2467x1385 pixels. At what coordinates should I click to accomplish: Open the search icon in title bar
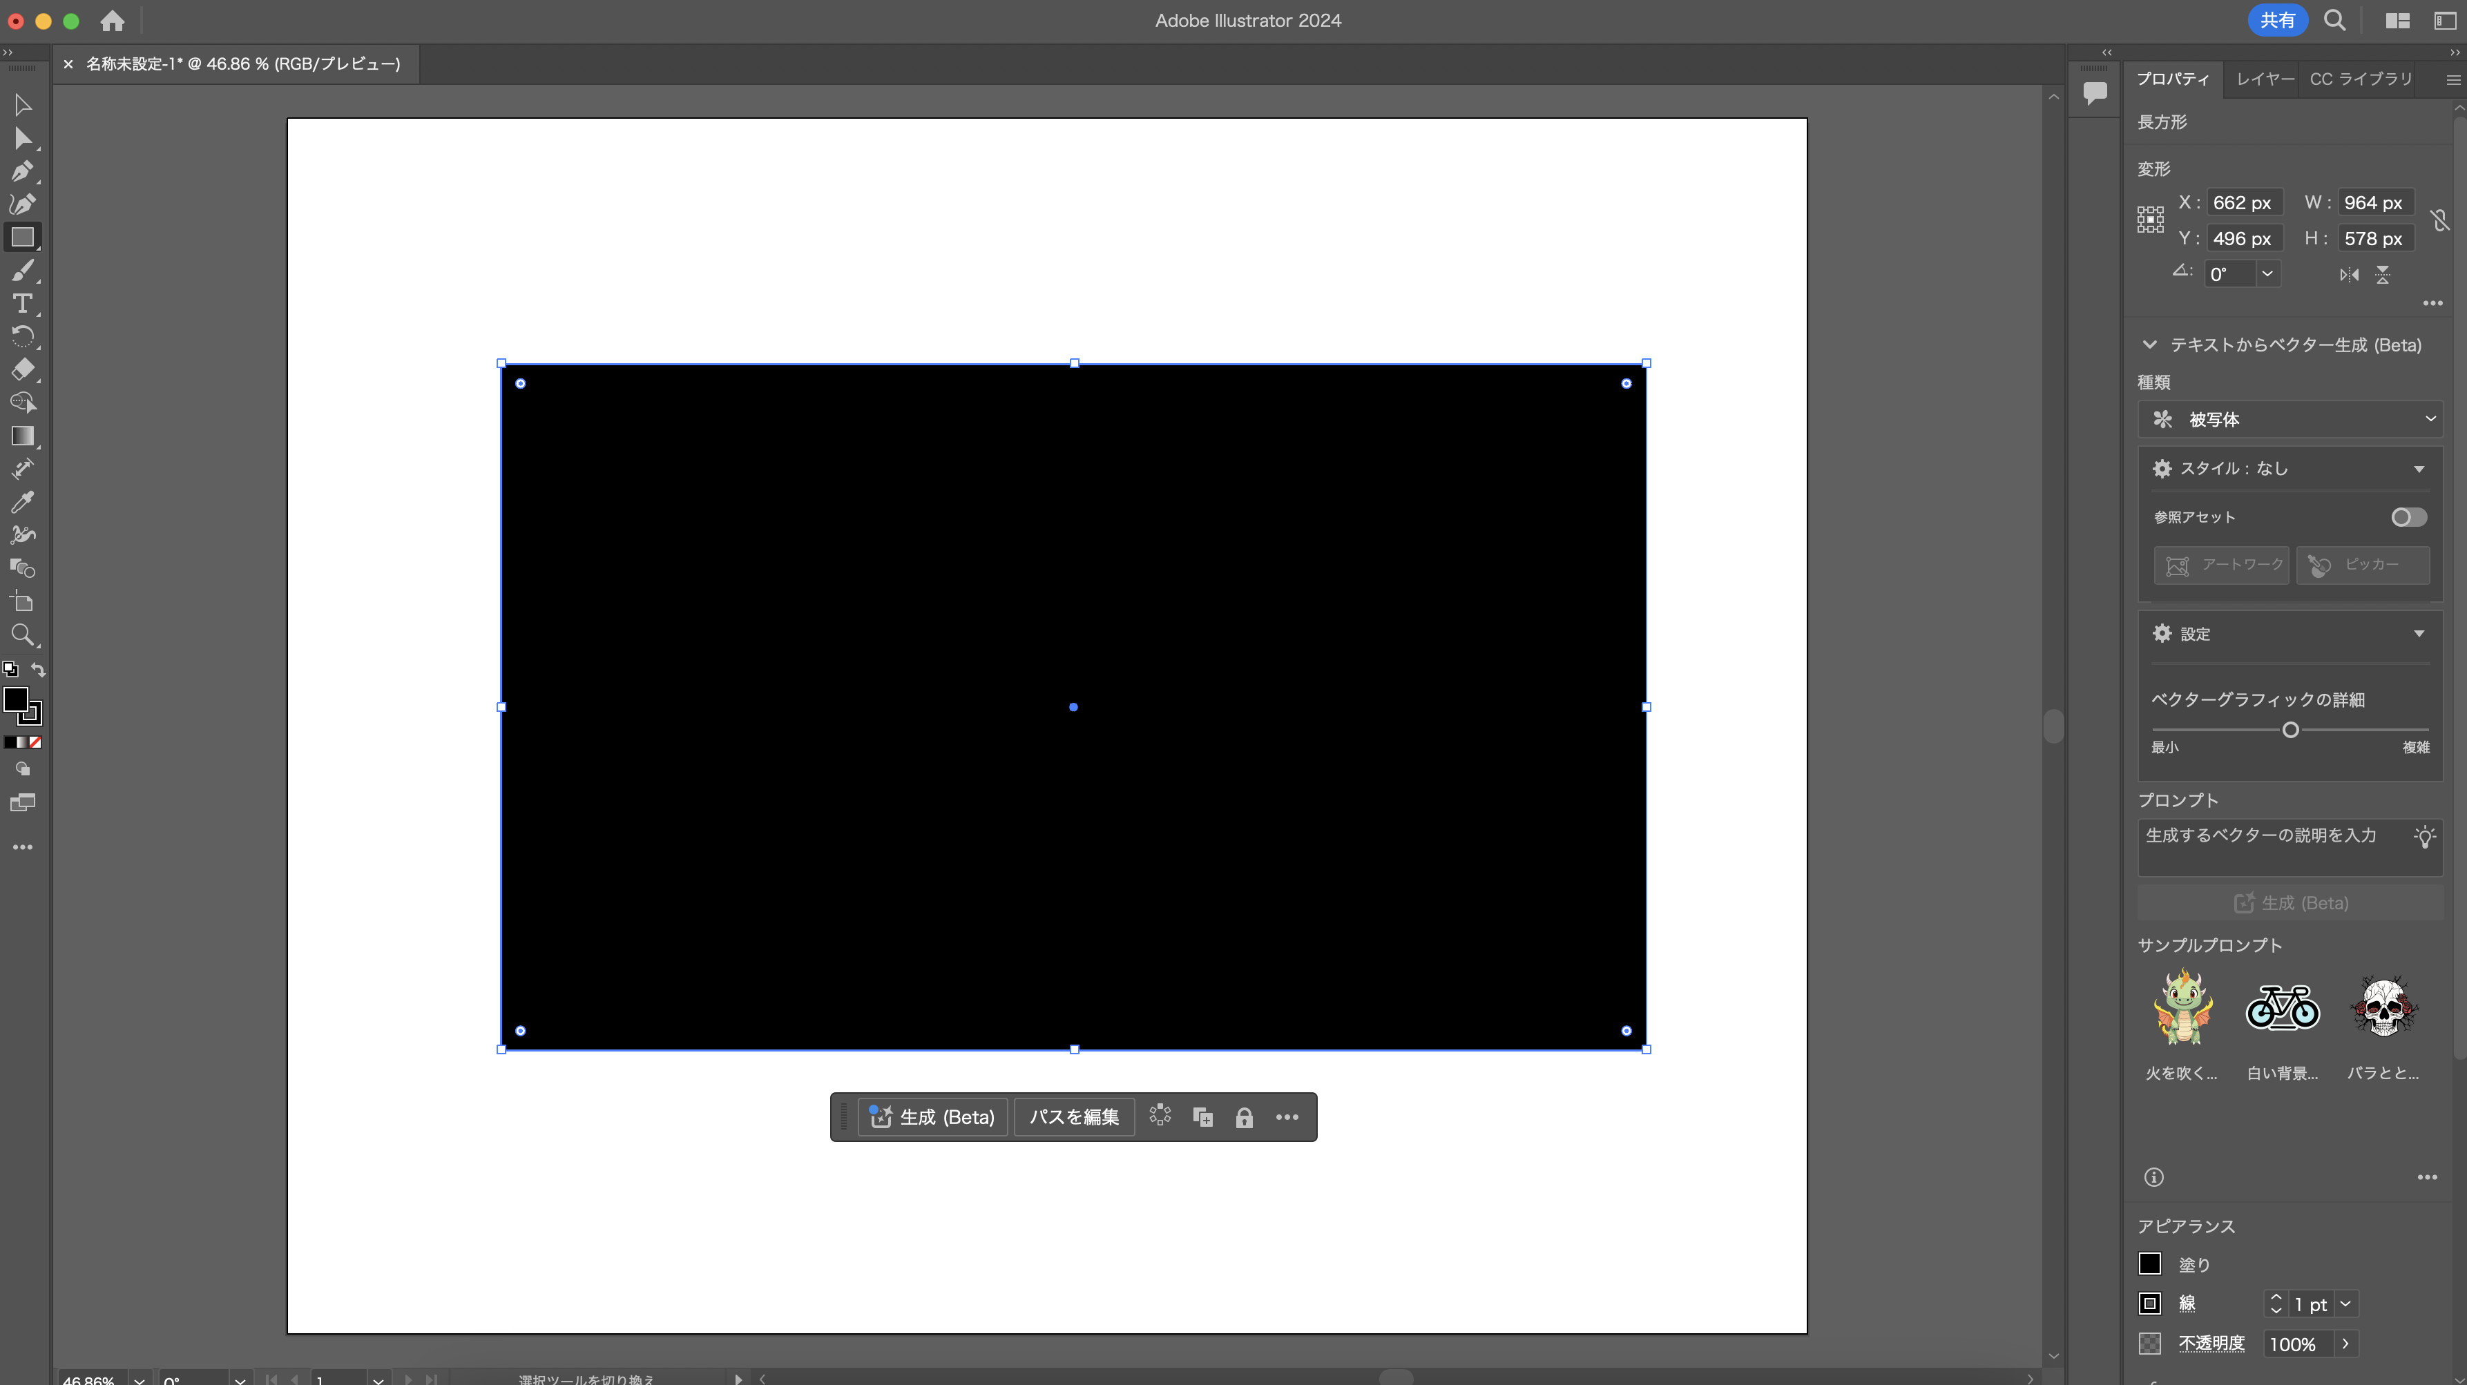(2334, 20)
